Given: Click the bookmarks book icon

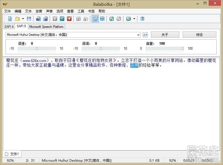Looking at the screenshot, I should 128,19.
